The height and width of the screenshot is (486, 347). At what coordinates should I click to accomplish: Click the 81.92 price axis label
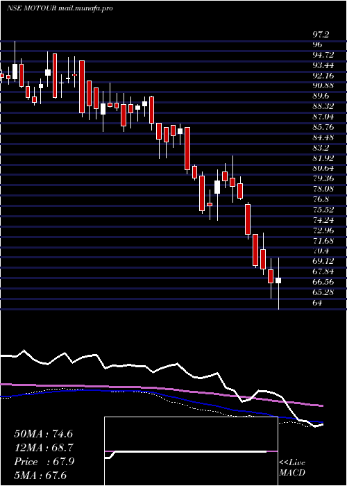323,158
